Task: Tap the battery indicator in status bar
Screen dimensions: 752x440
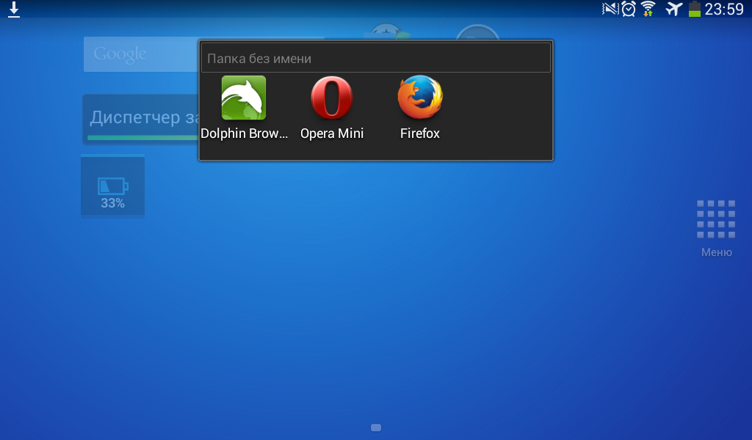Action: click(695, 9)
